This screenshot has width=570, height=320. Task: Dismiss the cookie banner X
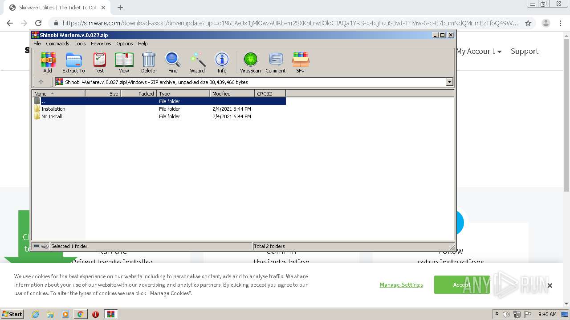(550, 285)
